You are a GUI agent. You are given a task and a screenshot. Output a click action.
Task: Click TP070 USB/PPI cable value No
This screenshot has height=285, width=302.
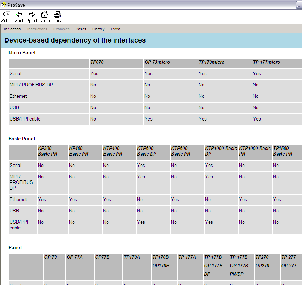[x=93, y=119]
